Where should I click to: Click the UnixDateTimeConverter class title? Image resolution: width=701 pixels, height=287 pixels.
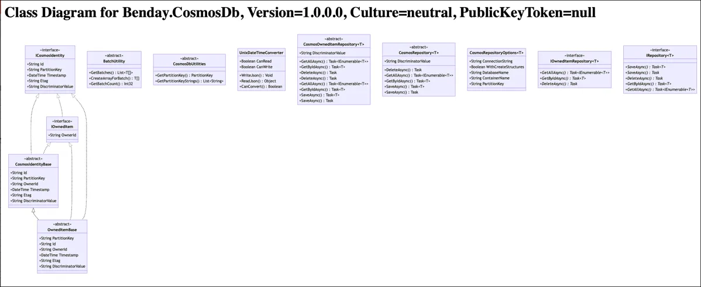coord(262,53)
